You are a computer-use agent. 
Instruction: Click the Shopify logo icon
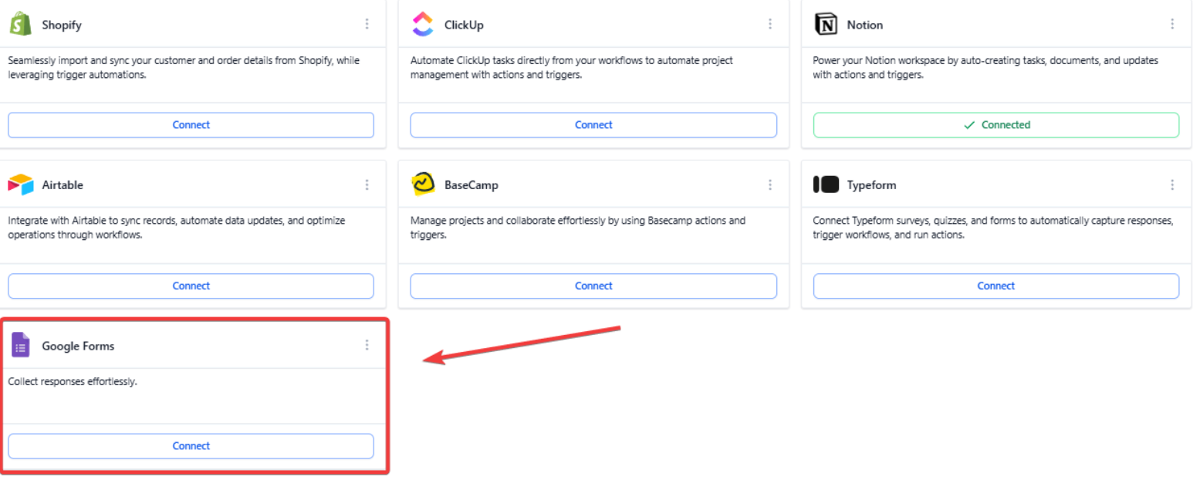click(x=20, y=24)
